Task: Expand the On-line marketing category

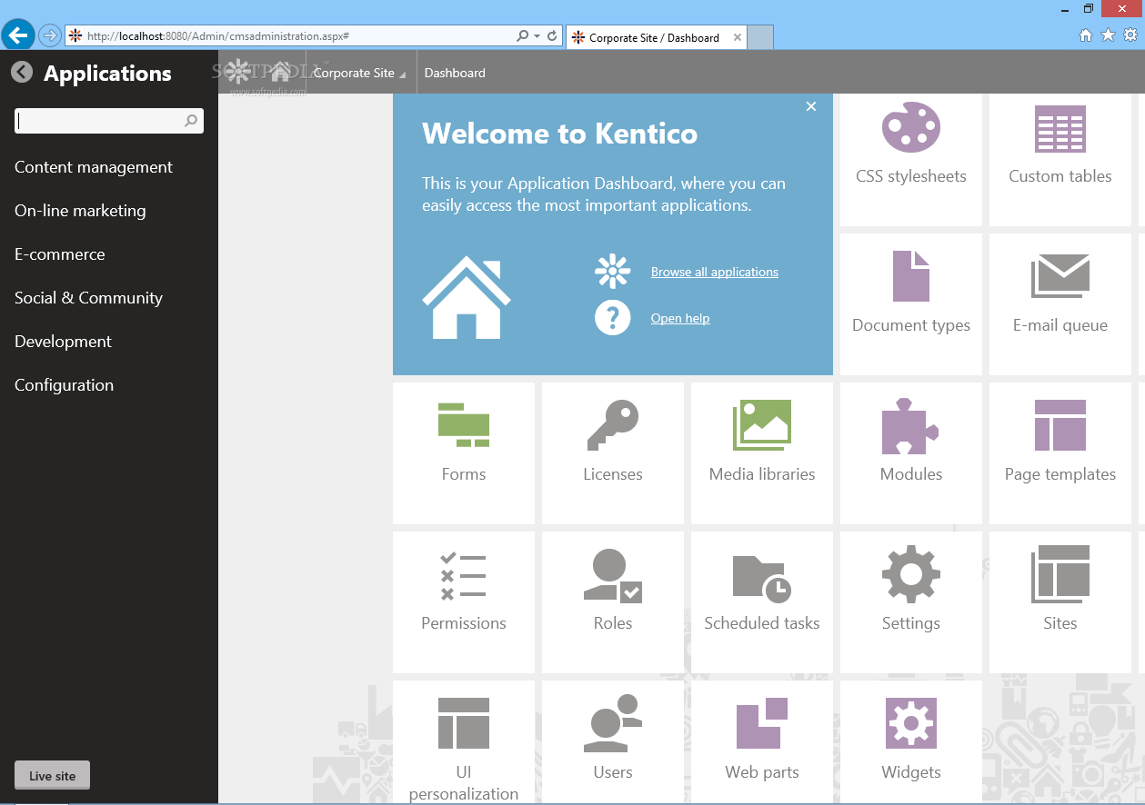Action: (80, 211)
